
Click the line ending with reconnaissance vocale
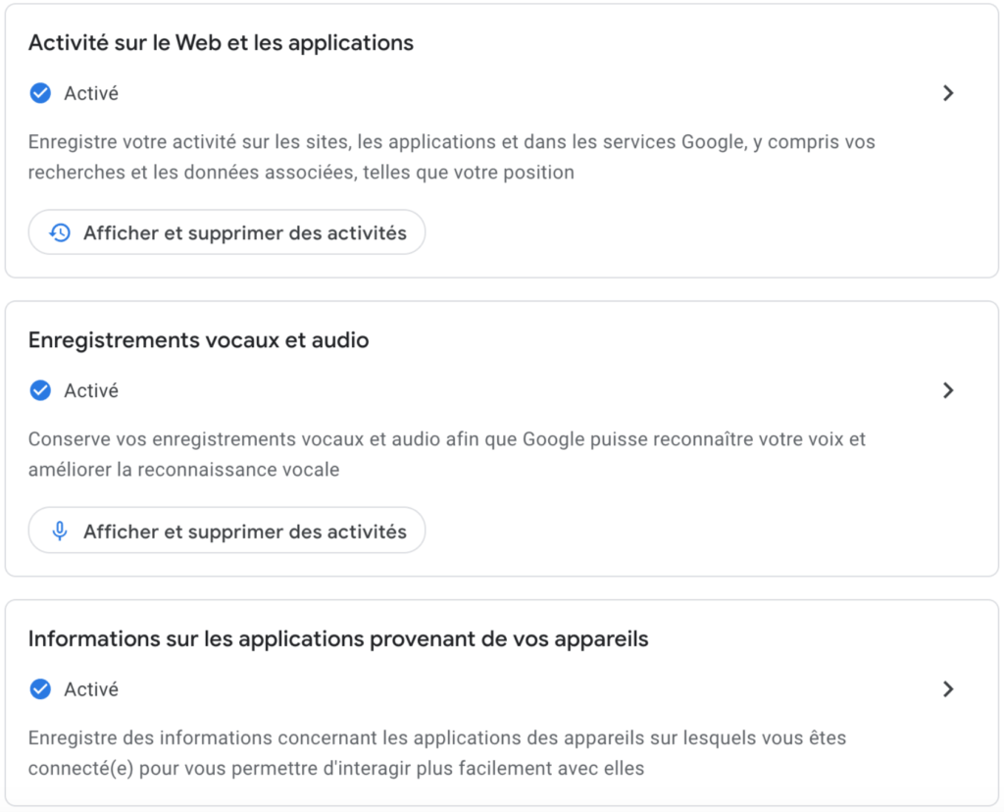coord(183,470)
